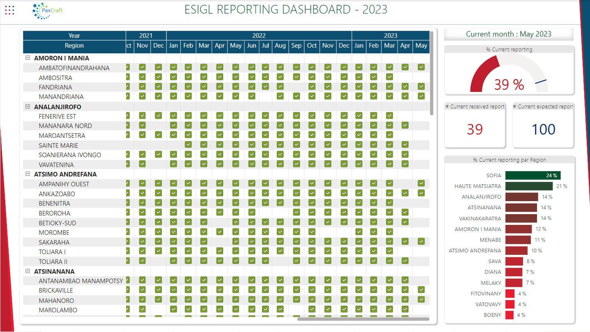The height and width of the screenshot is (332, 590).
Task: Select the 2022 year column header
Action: 259,36
